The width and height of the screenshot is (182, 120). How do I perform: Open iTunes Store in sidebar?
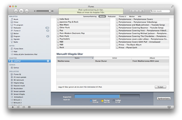(18, 49)
